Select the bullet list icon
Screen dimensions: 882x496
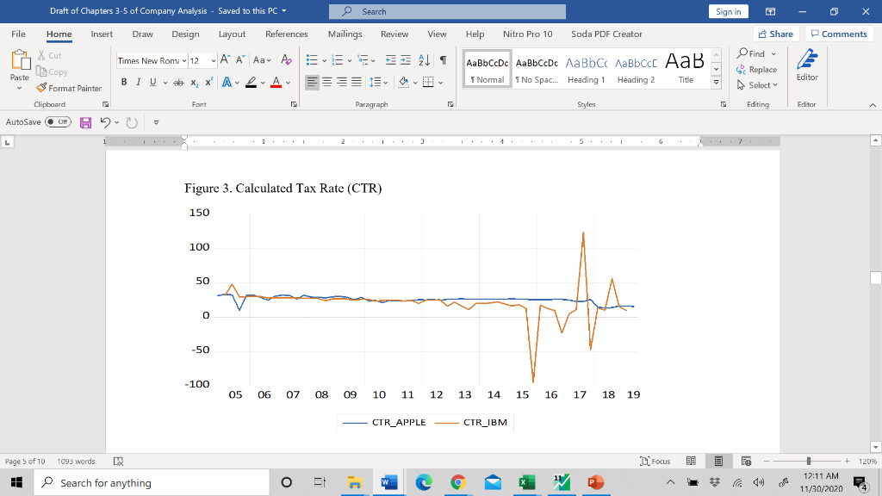314,59
